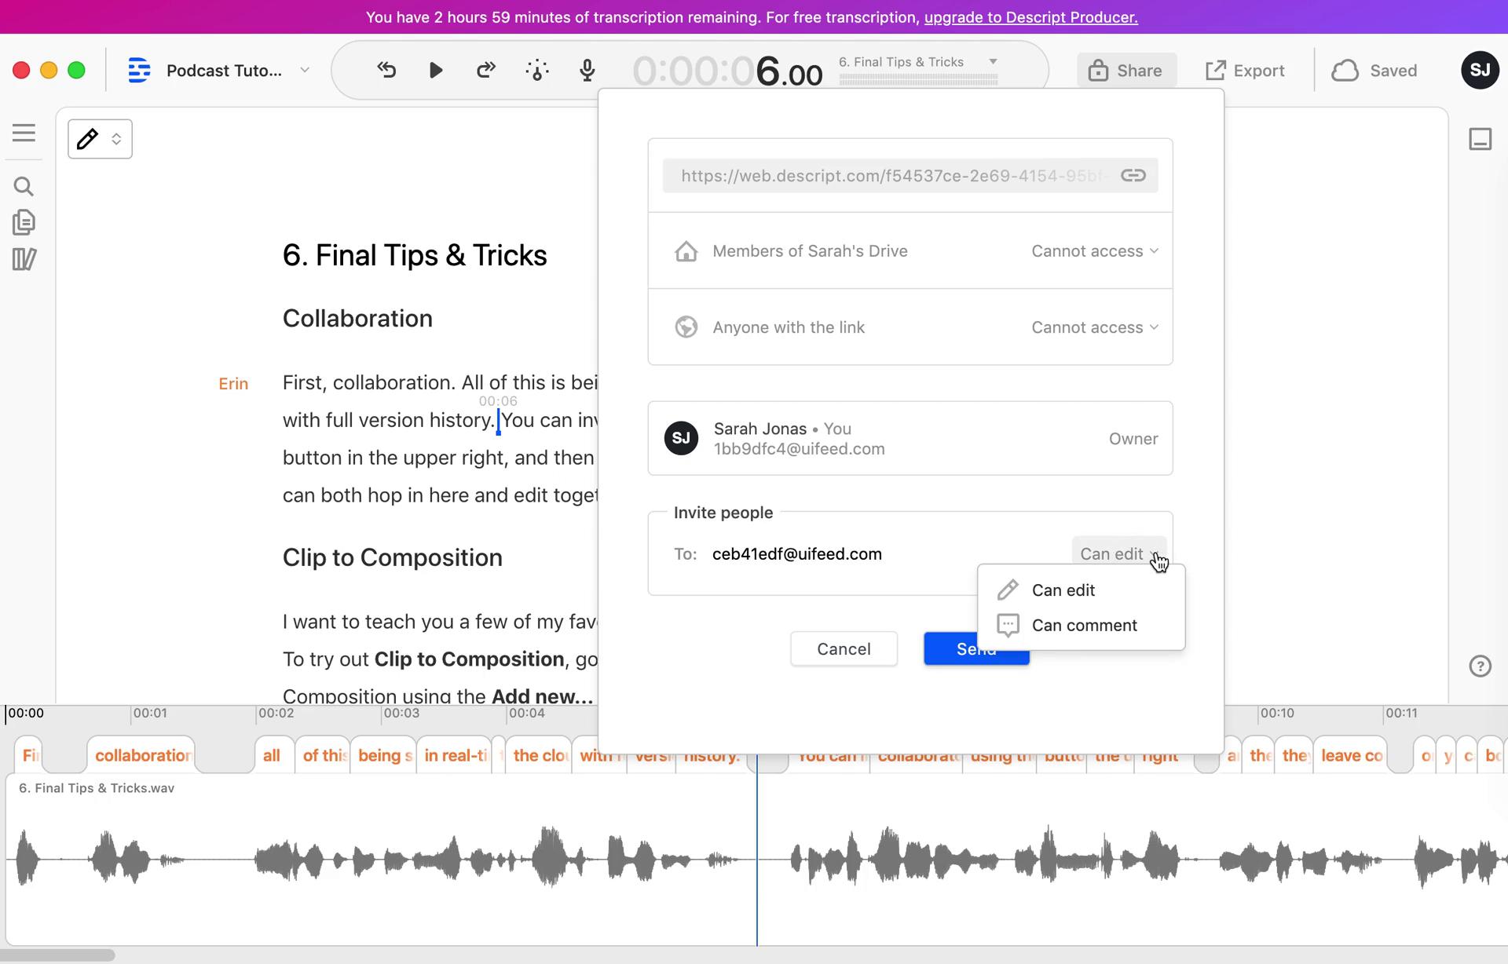
Task: Click the microphone recording icon
Action: (x=587, y=69)
